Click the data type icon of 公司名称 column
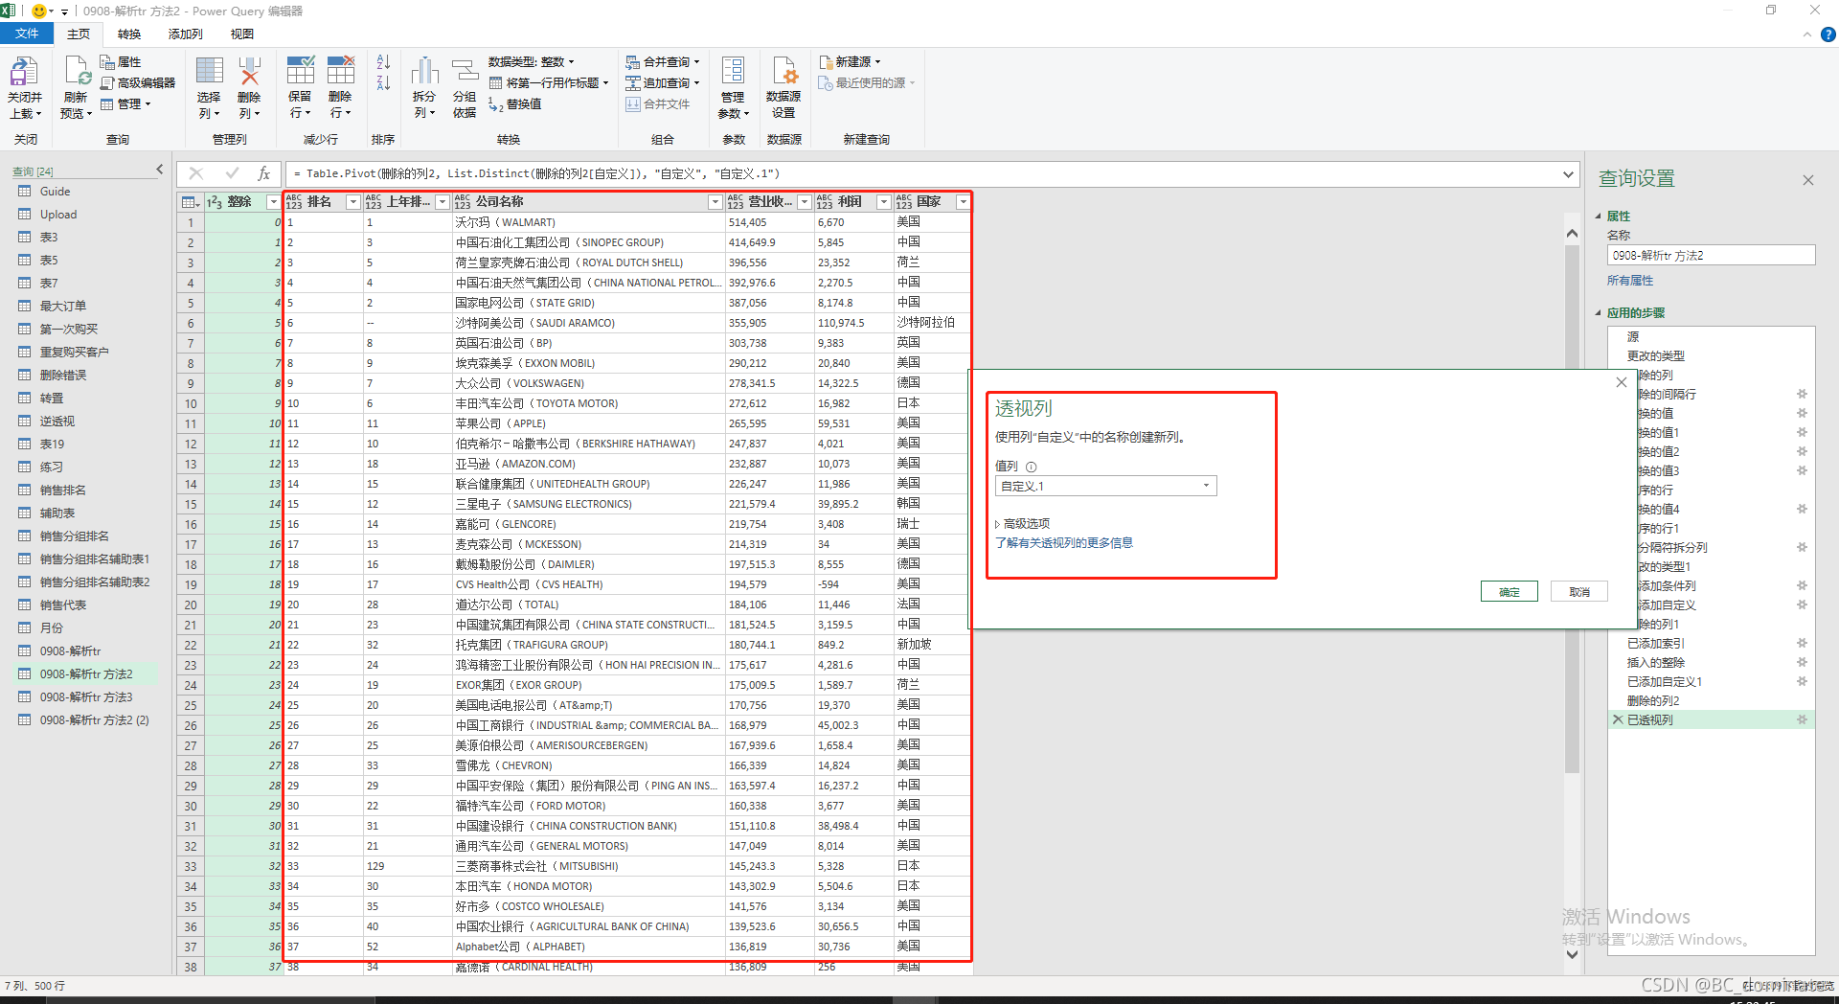The image size is (1839, 1004). click(x=463, y=202)
